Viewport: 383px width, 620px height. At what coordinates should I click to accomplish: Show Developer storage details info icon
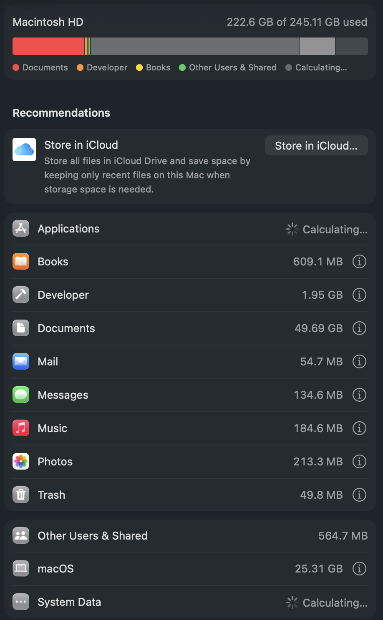point(359,295)
